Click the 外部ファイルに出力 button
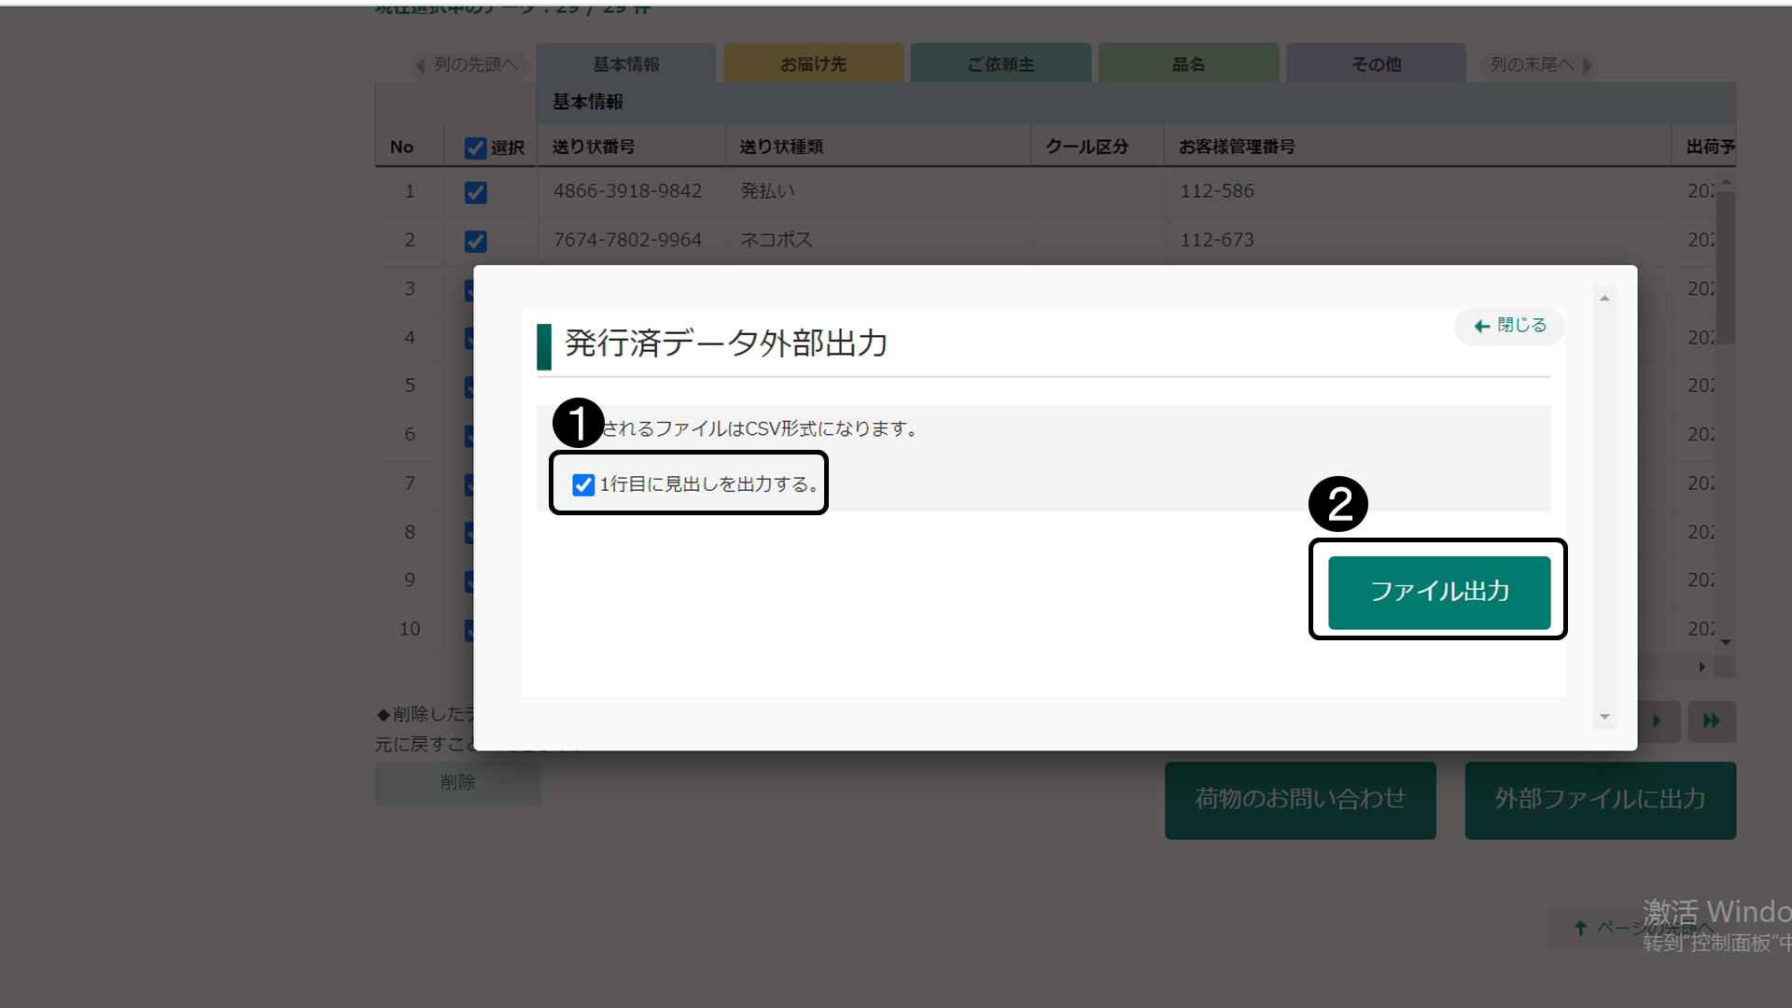The image size is (1792, 1008). [x=1600, y=799]
